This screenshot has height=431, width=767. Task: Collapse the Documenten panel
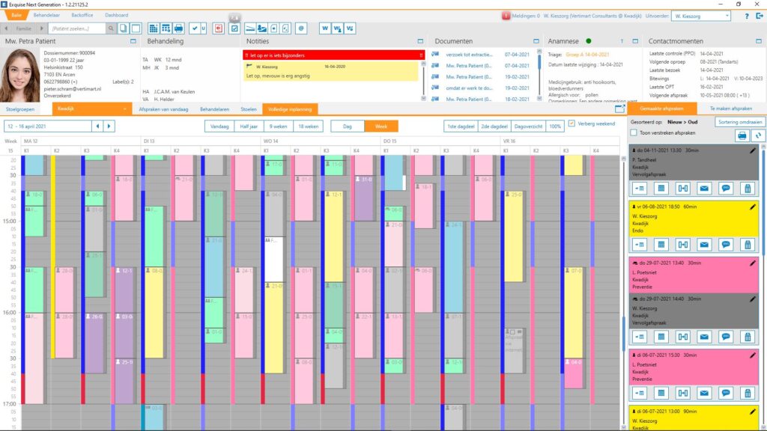point(536,41)
